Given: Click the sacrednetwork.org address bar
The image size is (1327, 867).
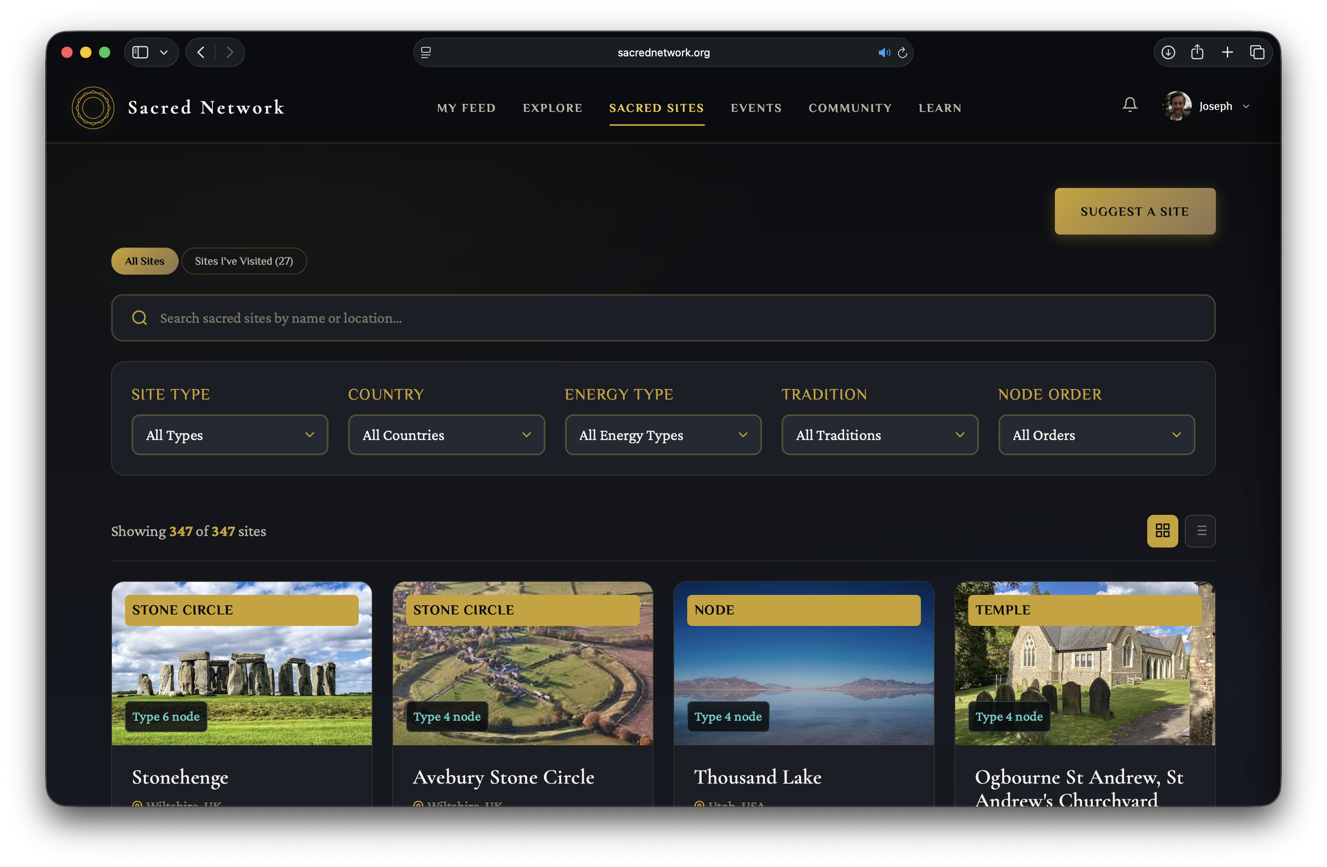Looking at the screenshot, I should coord(663,52).
